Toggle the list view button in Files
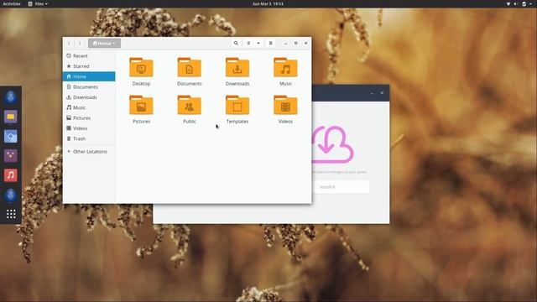537x302 pixels. tap(248, 43)
